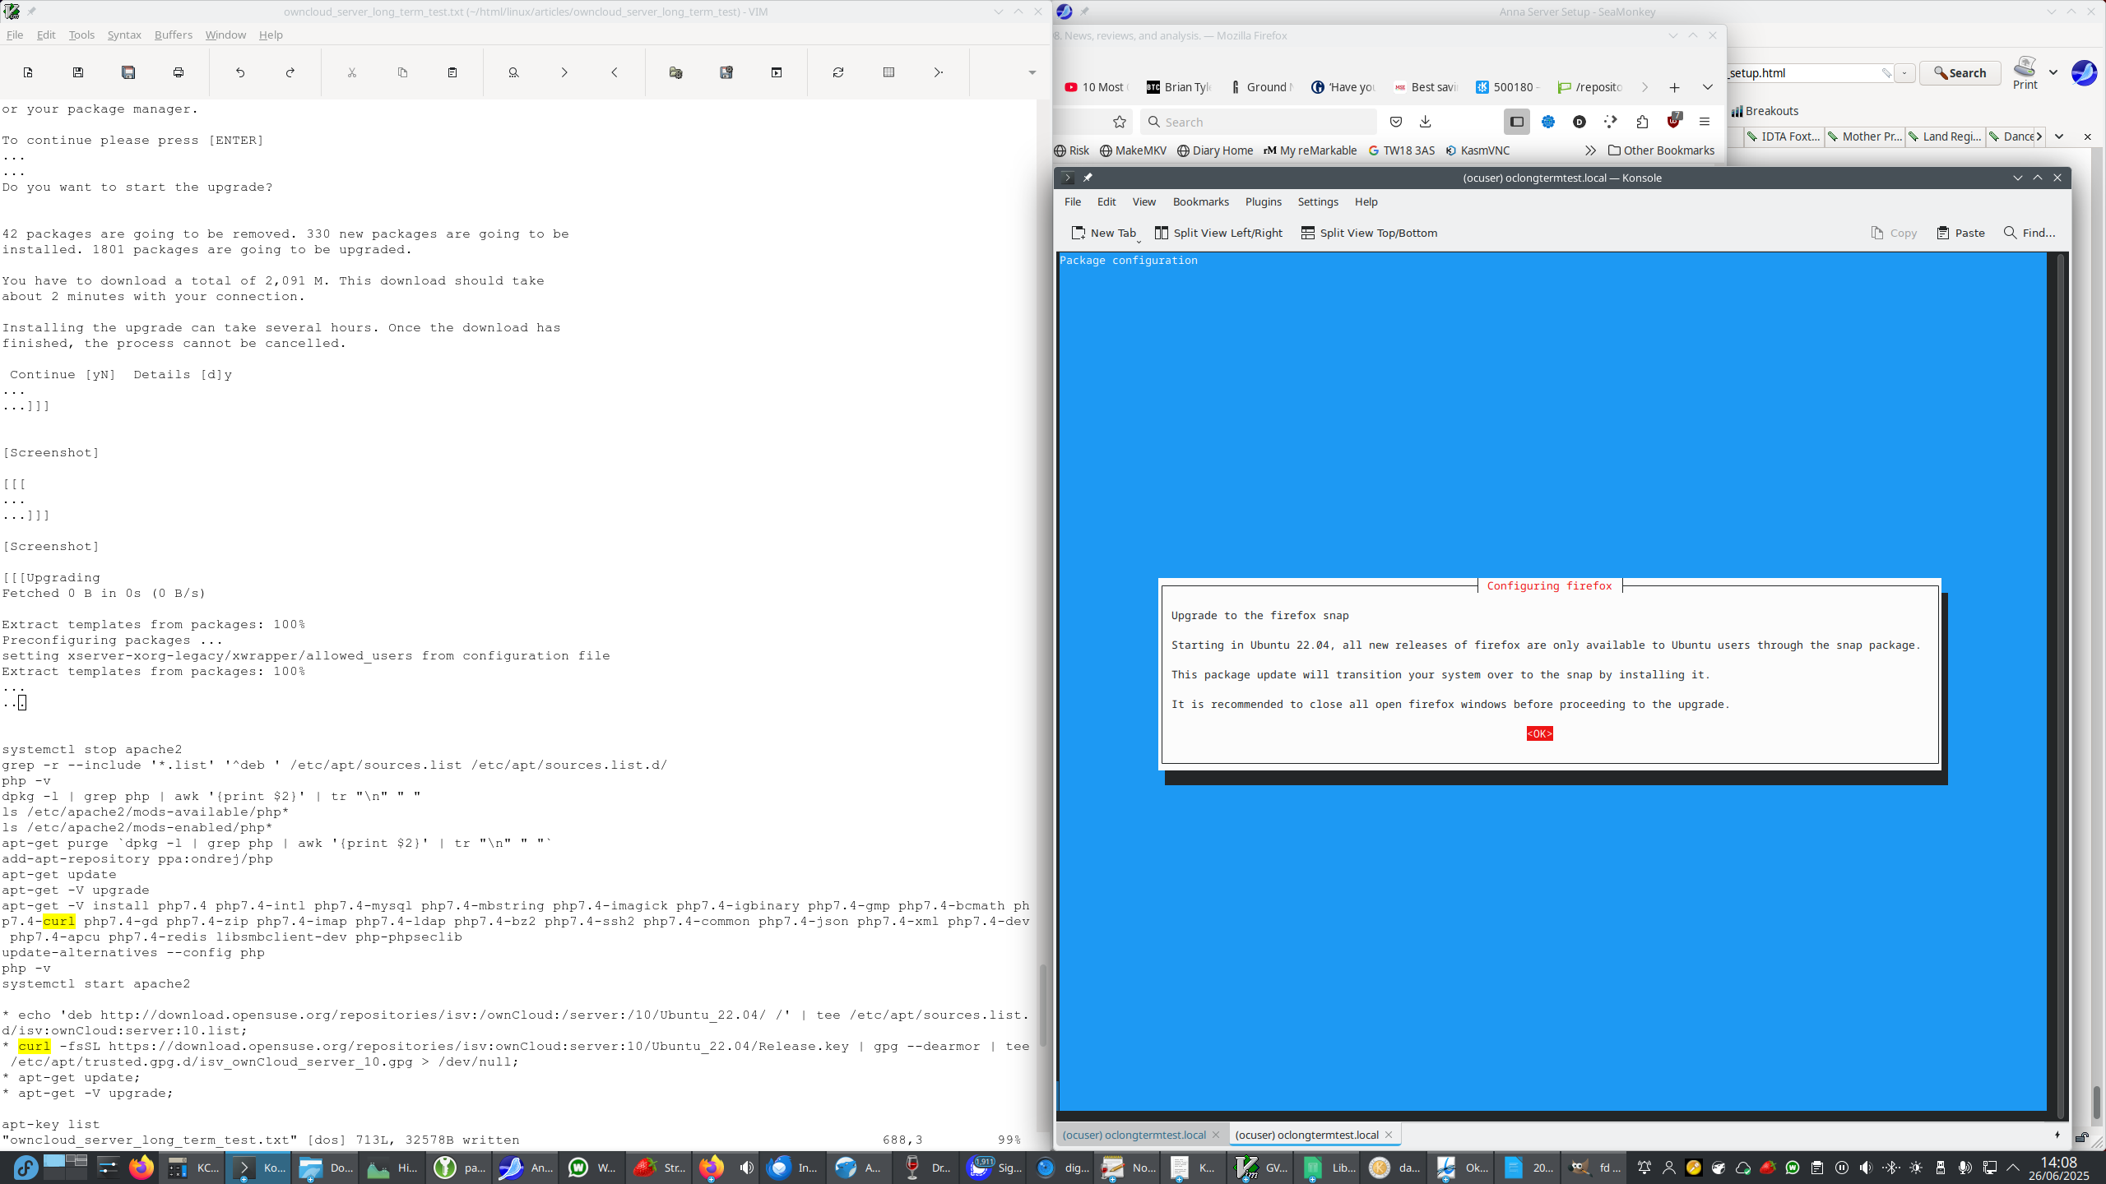This screenshot has width=2106, height=1184.
Task: Click the Find/Replace magnifier icon in Vim
Action: tap(513, 72)
